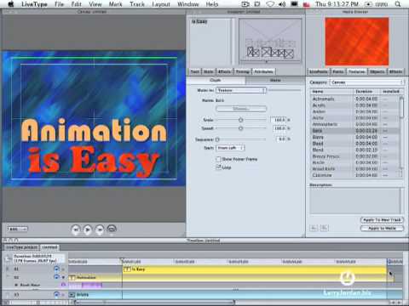Click the Inspector live wireframe preview
Screen dimensions: 409x306
point(270,41)
